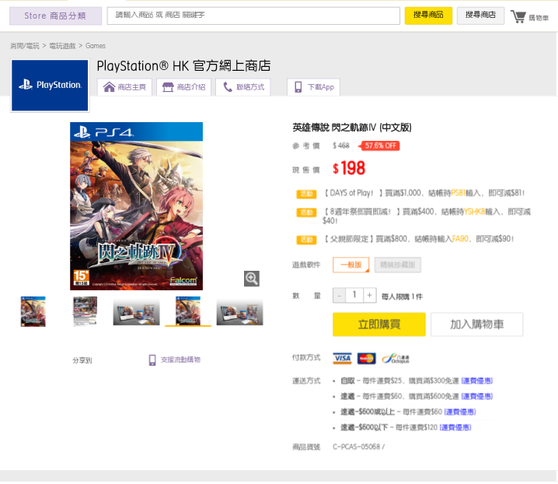The height and width of the screenshot is (484, 558).
Task: Open the Store 商品分類 category menu
Action: tap(55, 16)
